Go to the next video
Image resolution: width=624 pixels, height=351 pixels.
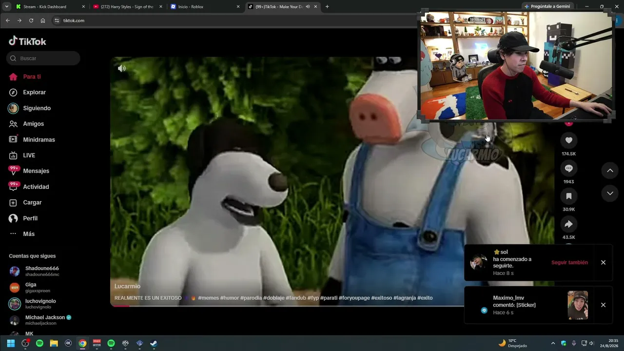tap(610, 193)
